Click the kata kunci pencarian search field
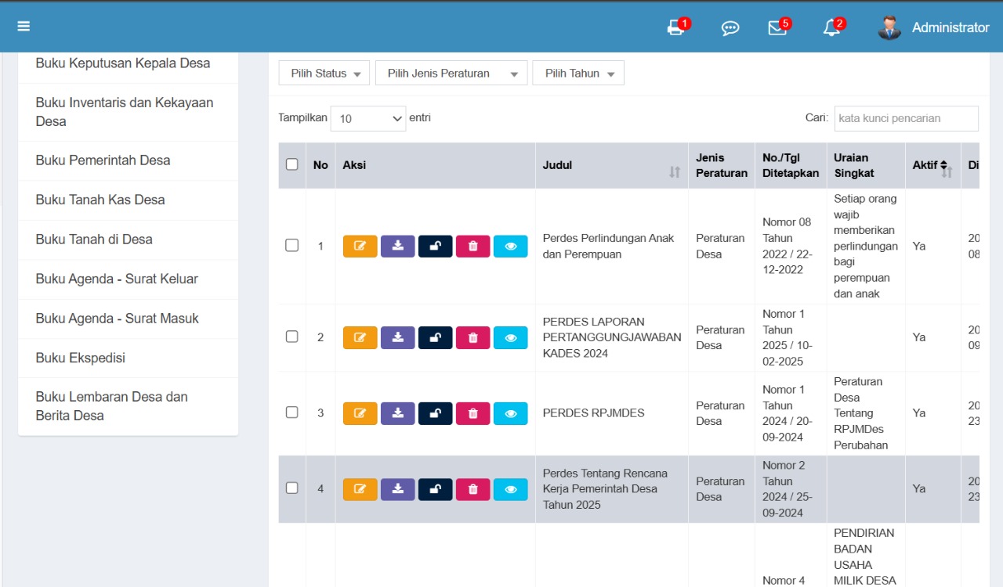1003x587 pixels. click(x=906, y=118)
